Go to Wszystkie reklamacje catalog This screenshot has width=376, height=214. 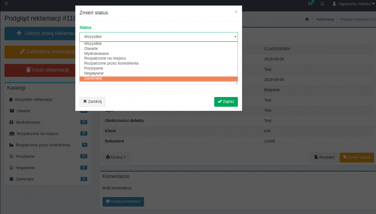click(x=33, y=100)
